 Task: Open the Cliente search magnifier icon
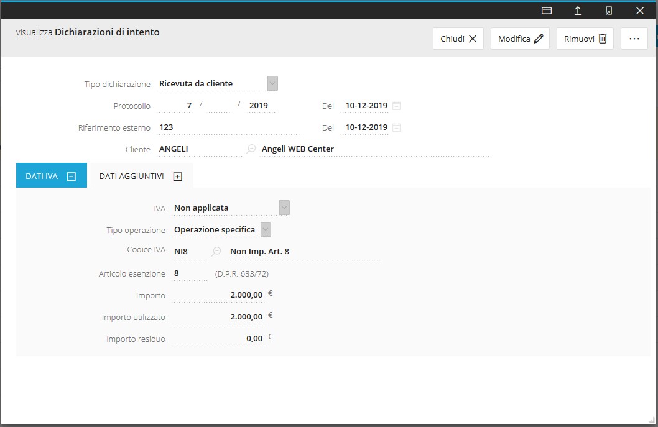251,149
